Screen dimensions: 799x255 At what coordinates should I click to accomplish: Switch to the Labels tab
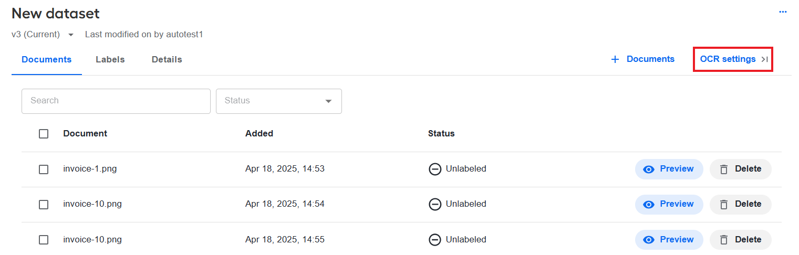click(x=110, y=59)
